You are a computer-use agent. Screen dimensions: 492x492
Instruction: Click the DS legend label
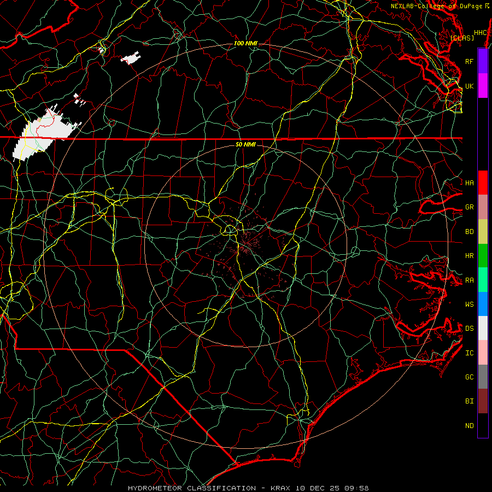pyautogui.click(x=470, y=328)
